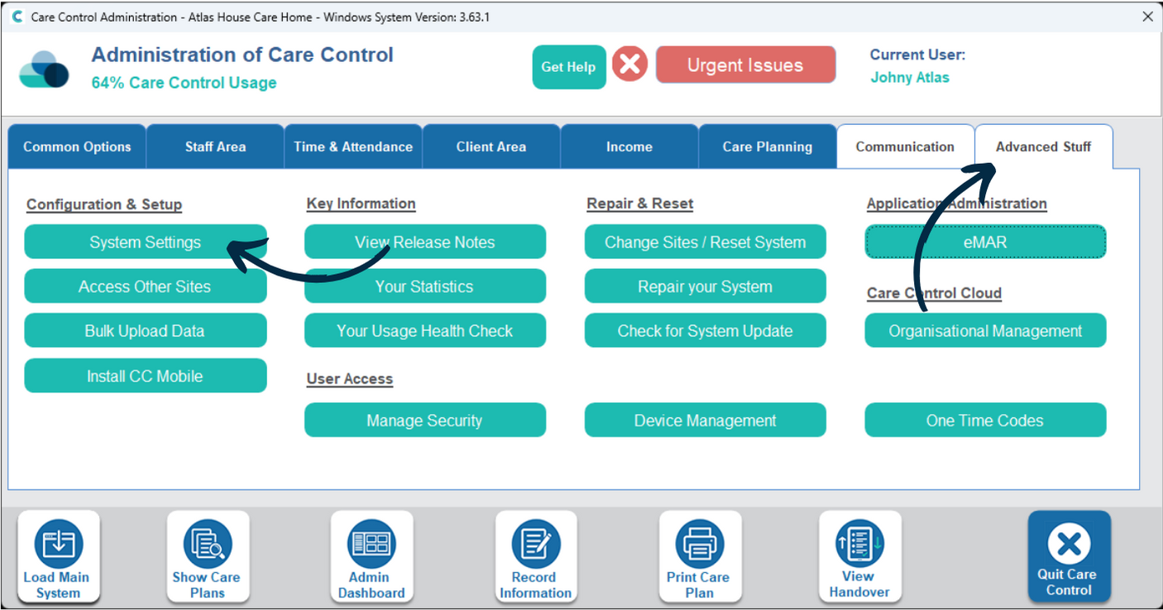
Task: Click the Quit Care Control icon
Action: click(1070, 556)
